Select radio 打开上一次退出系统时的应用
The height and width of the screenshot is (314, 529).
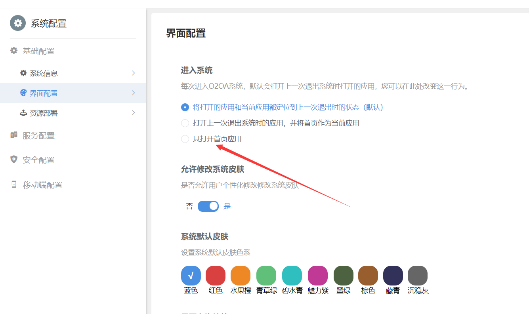pos(185,123)
